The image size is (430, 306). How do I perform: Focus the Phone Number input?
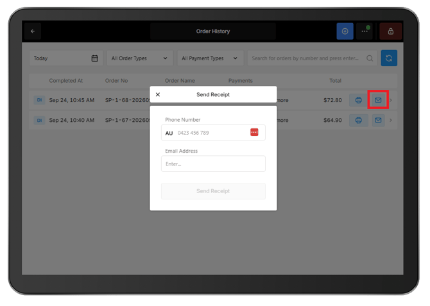click(x=213, y=133)
